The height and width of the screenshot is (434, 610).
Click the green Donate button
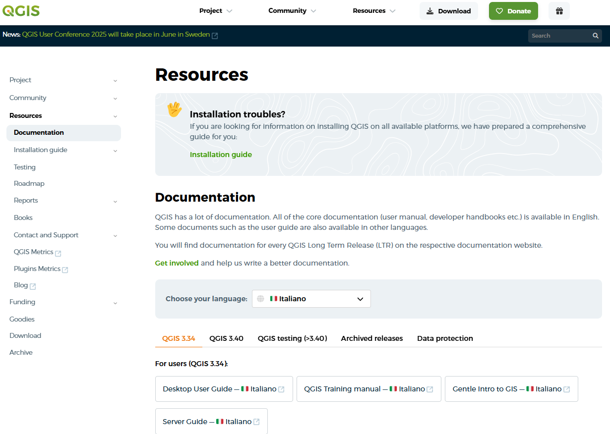513,11
